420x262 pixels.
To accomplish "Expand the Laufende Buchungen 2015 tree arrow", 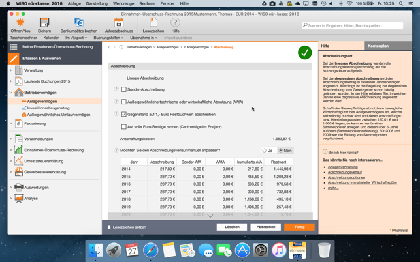I will (10, 81).
